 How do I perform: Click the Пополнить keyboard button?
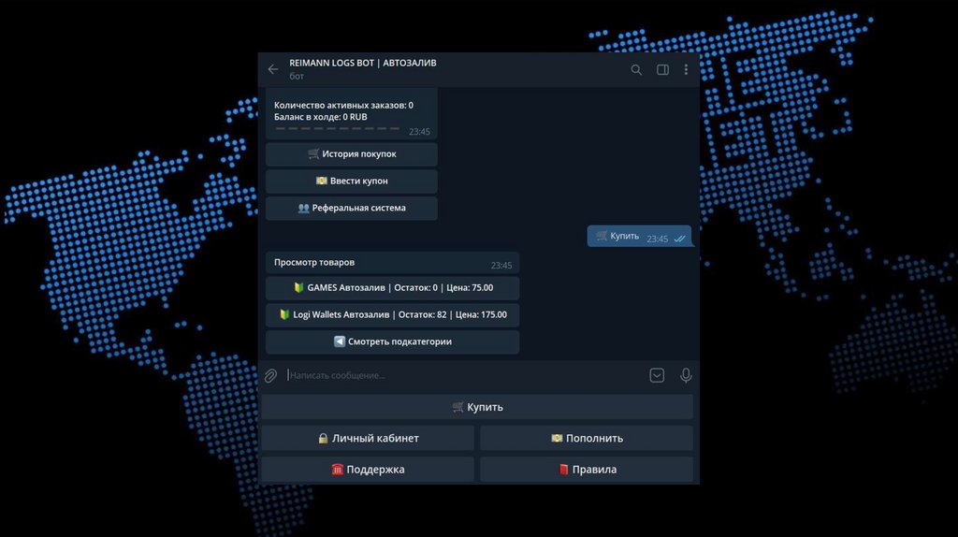click(x=587, y=438)
